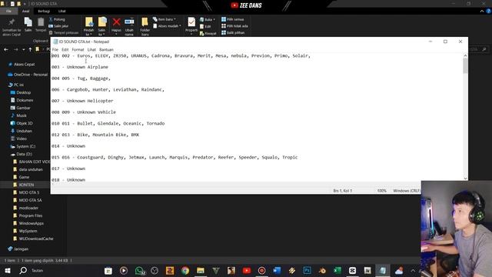Screen dimensions: 492x277
Task: Select the MOD GTA SA folder
Action: 28,200
